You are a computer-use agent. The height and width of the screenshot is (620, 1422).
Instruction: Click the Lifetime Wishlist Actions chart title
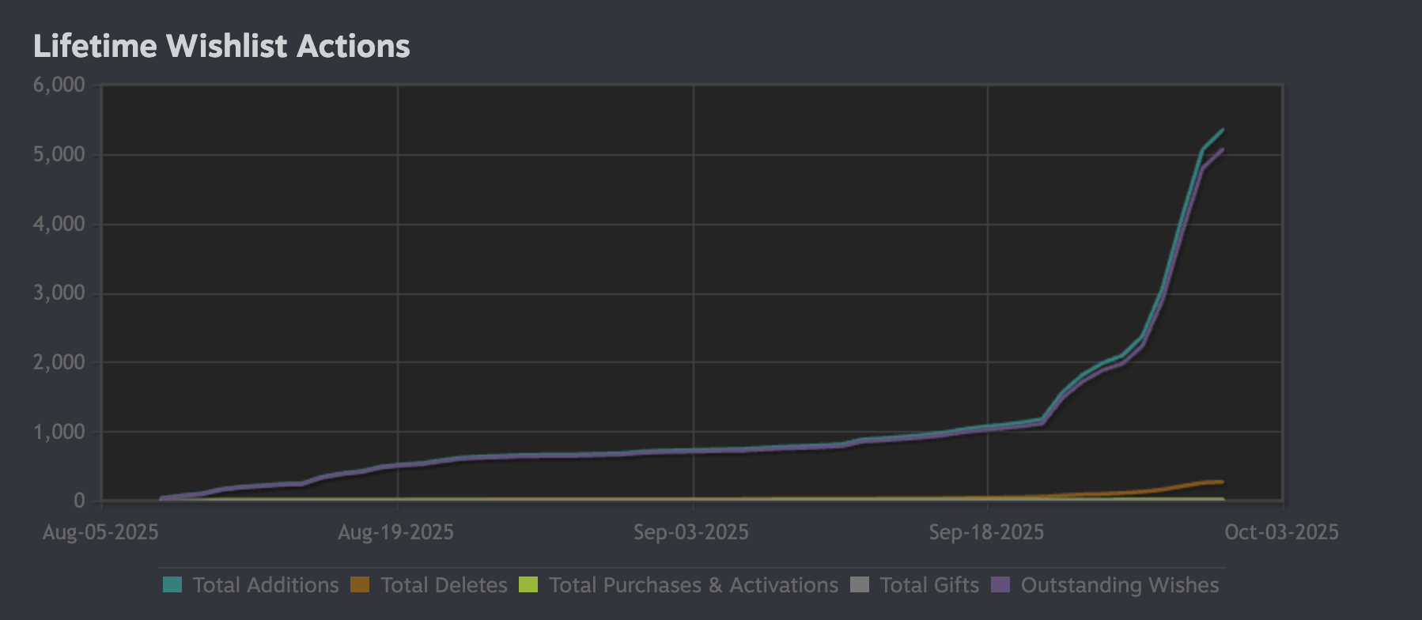pyautogui.click(x=221, y=46)
